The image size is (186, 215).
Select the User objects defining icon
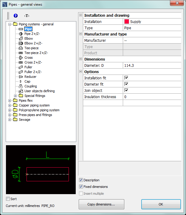tap(21, 91)
